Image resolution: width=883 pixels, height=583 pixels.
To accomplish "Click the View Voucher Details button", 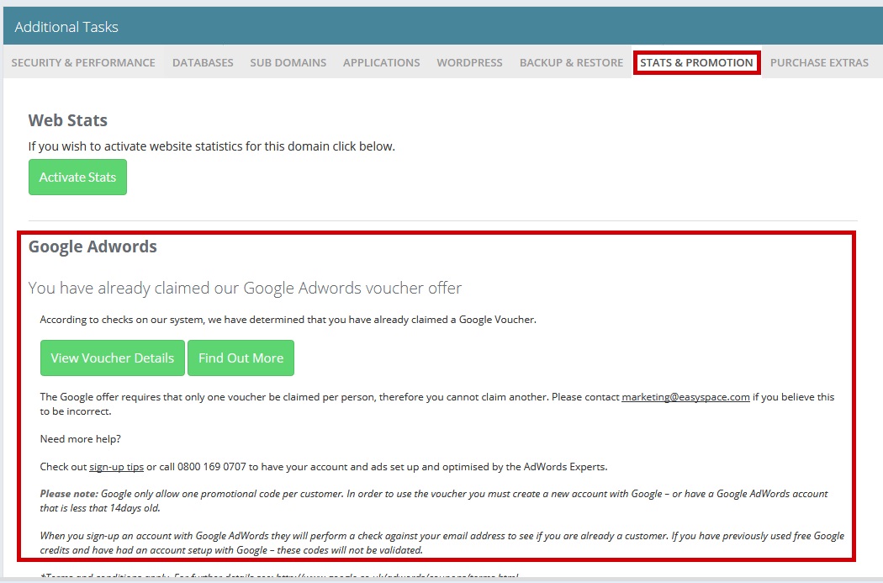I will (112, 358).
